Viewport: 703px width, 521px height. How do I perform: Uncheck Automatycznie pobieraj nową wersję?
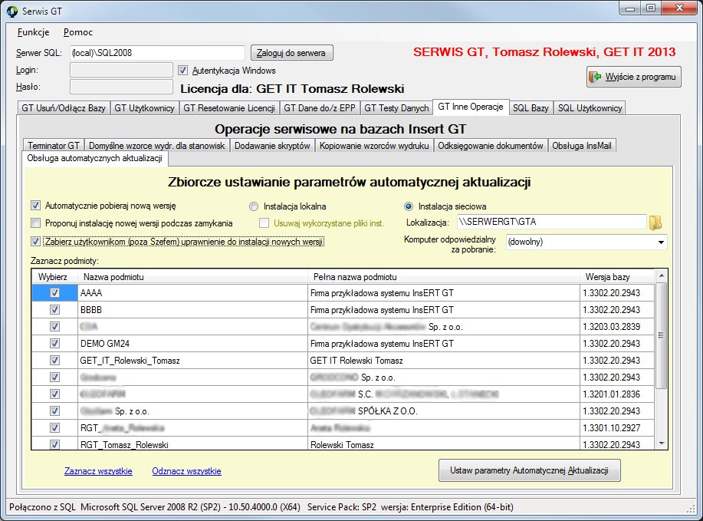(x=35, y=206)
